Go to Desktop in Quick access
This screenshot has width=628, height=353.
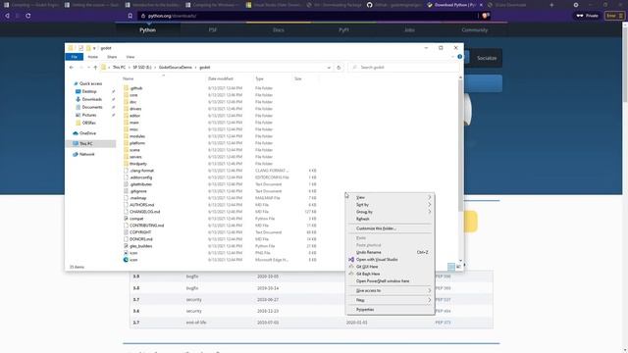pos(89,91)
